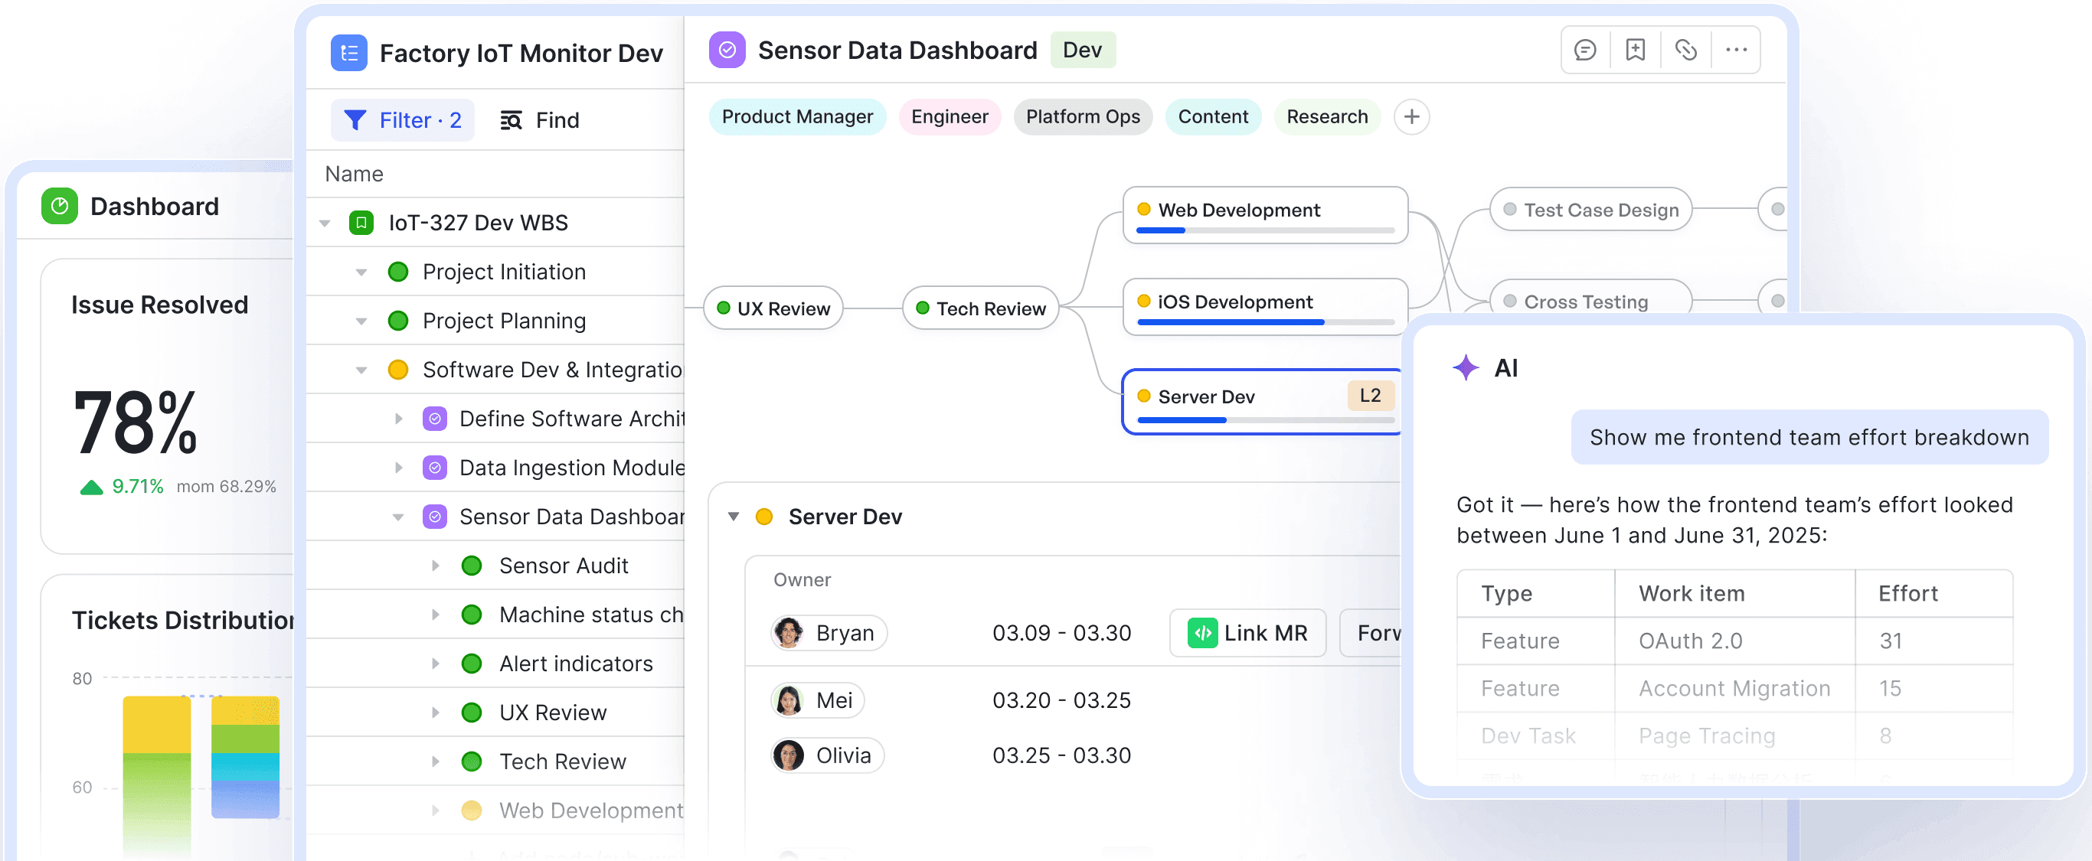Click the IoT-327 Dev WBS green bookmark icon
The height and width of the screenshot is (861, 2092).
(361, 223)
